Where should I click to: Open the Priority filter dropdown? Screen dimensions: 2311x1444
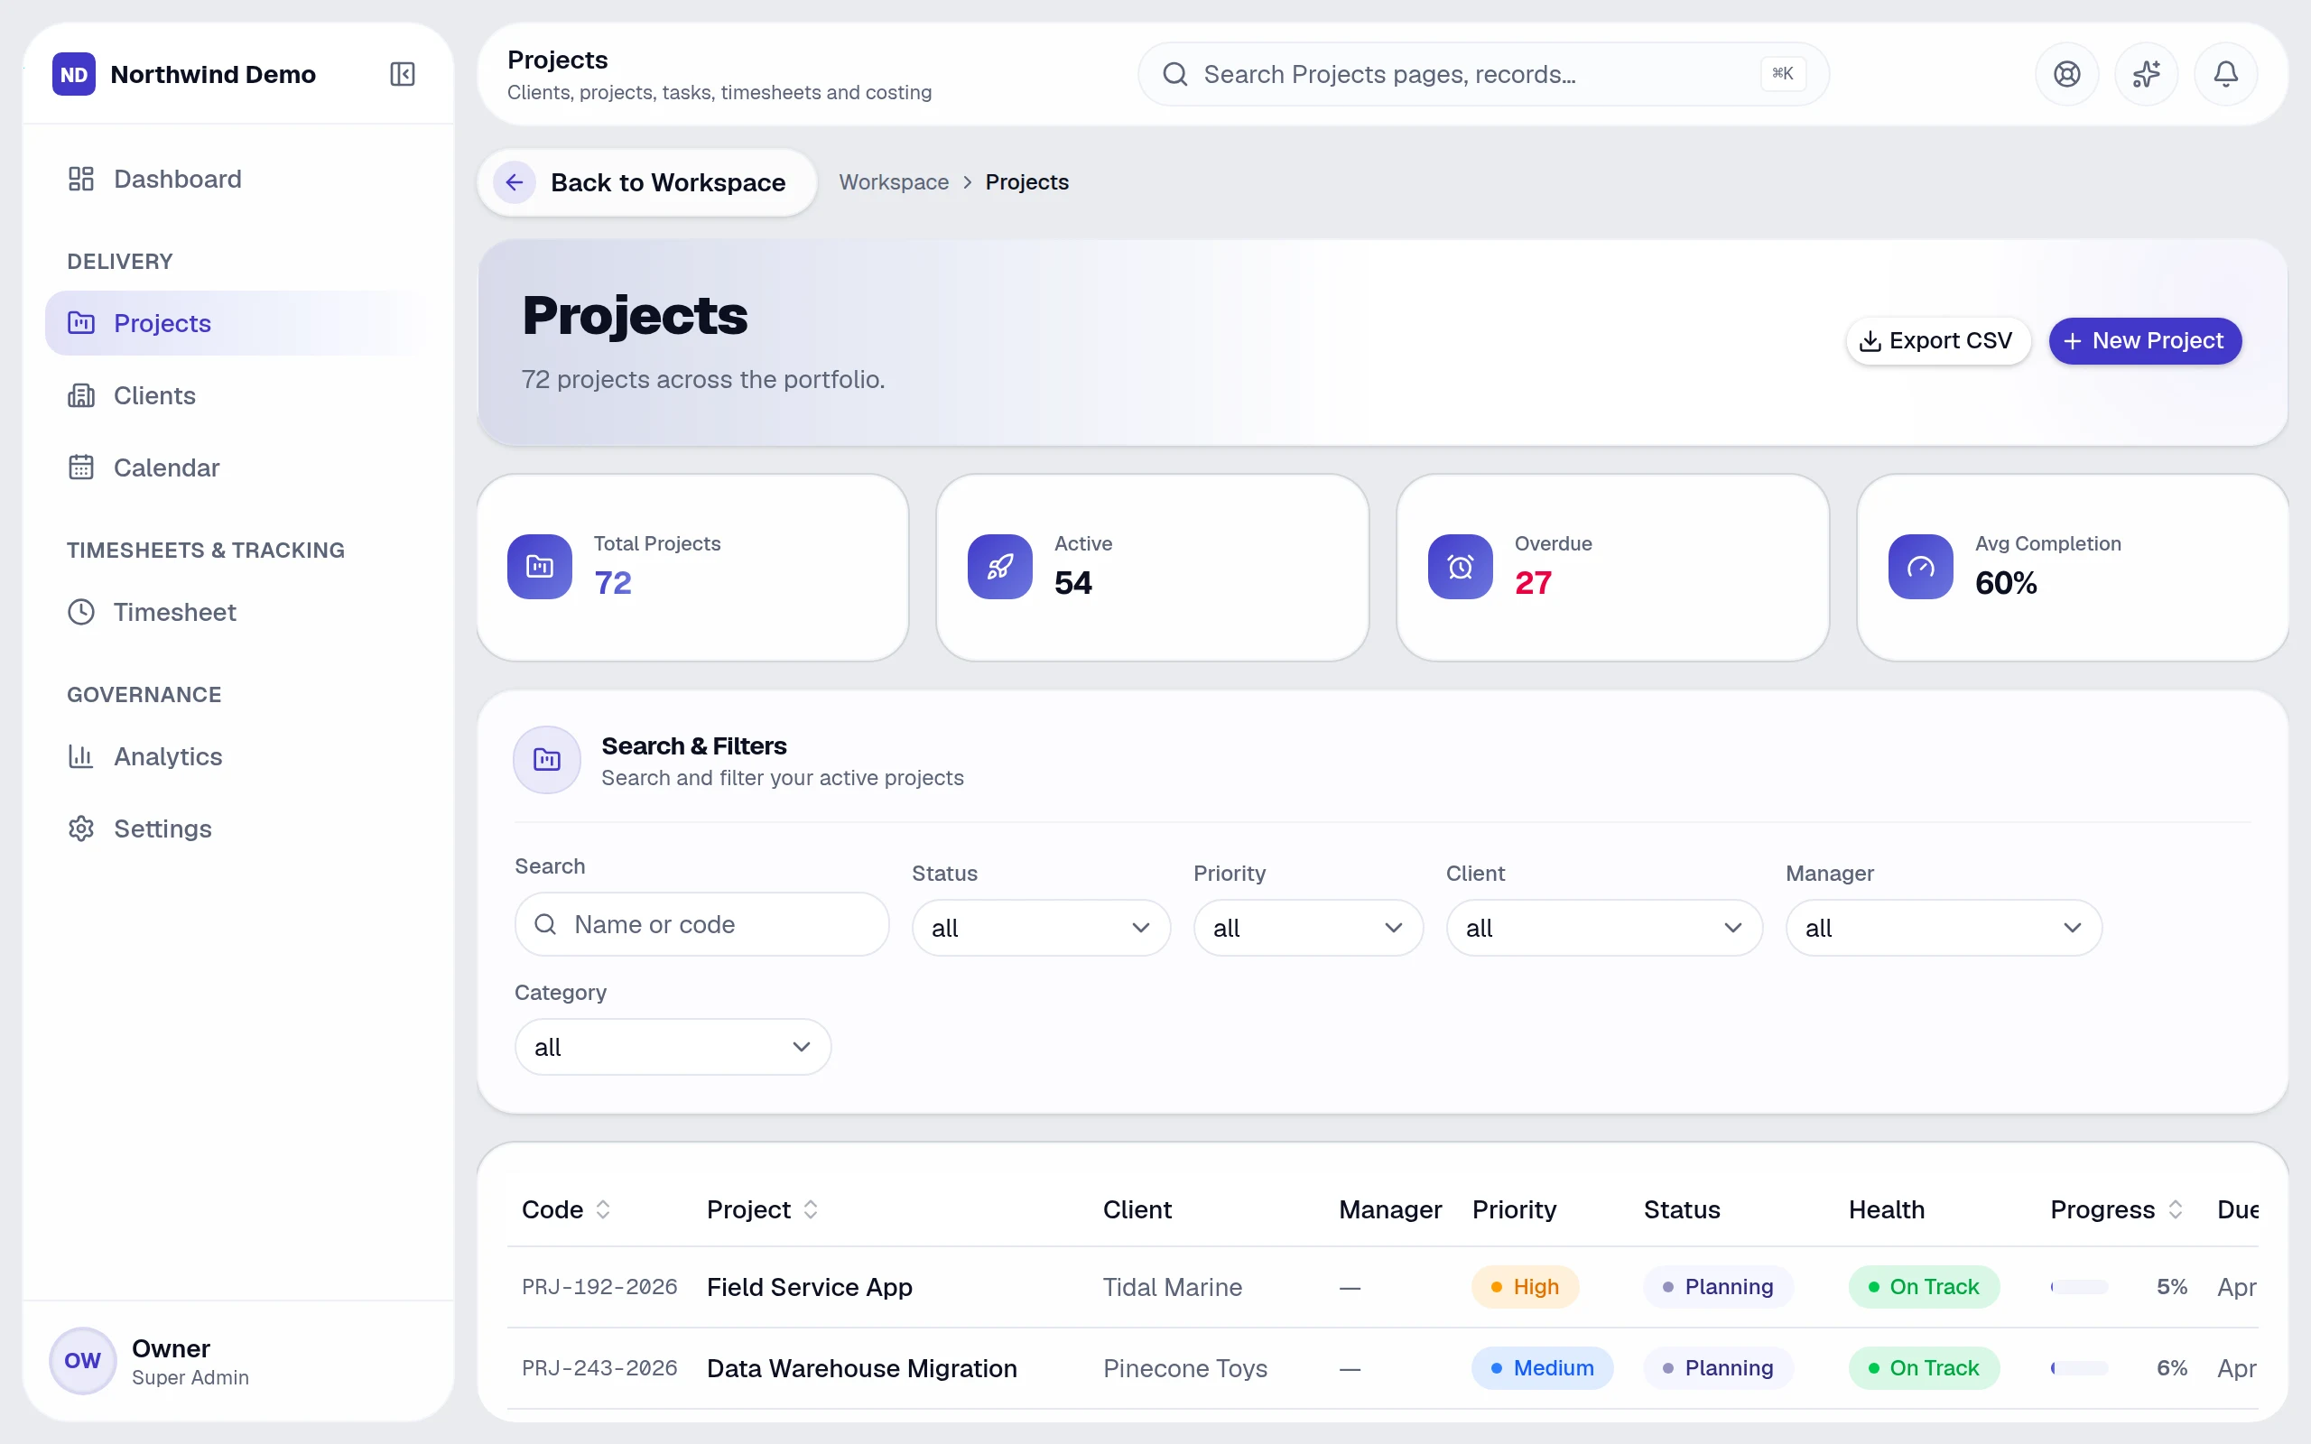[1307, 928]
